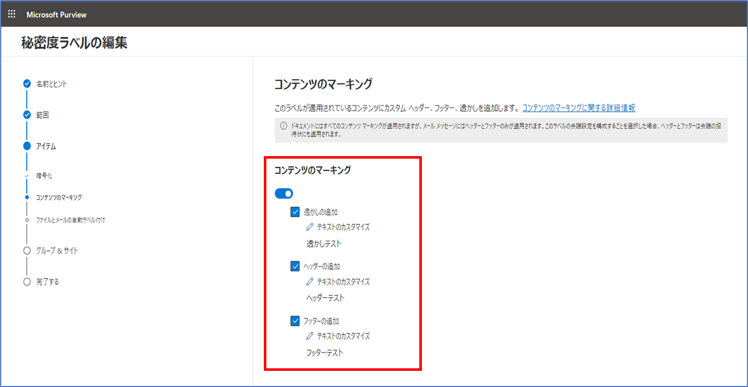
Task: Click テキストのカスタマイズ for the watermark 透かしテスト
Action: pos(343,227)
